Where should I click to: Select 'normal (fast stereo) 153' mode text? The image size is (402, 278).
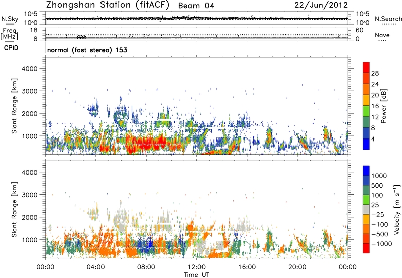pyautogui.click(x=87, y=50)
